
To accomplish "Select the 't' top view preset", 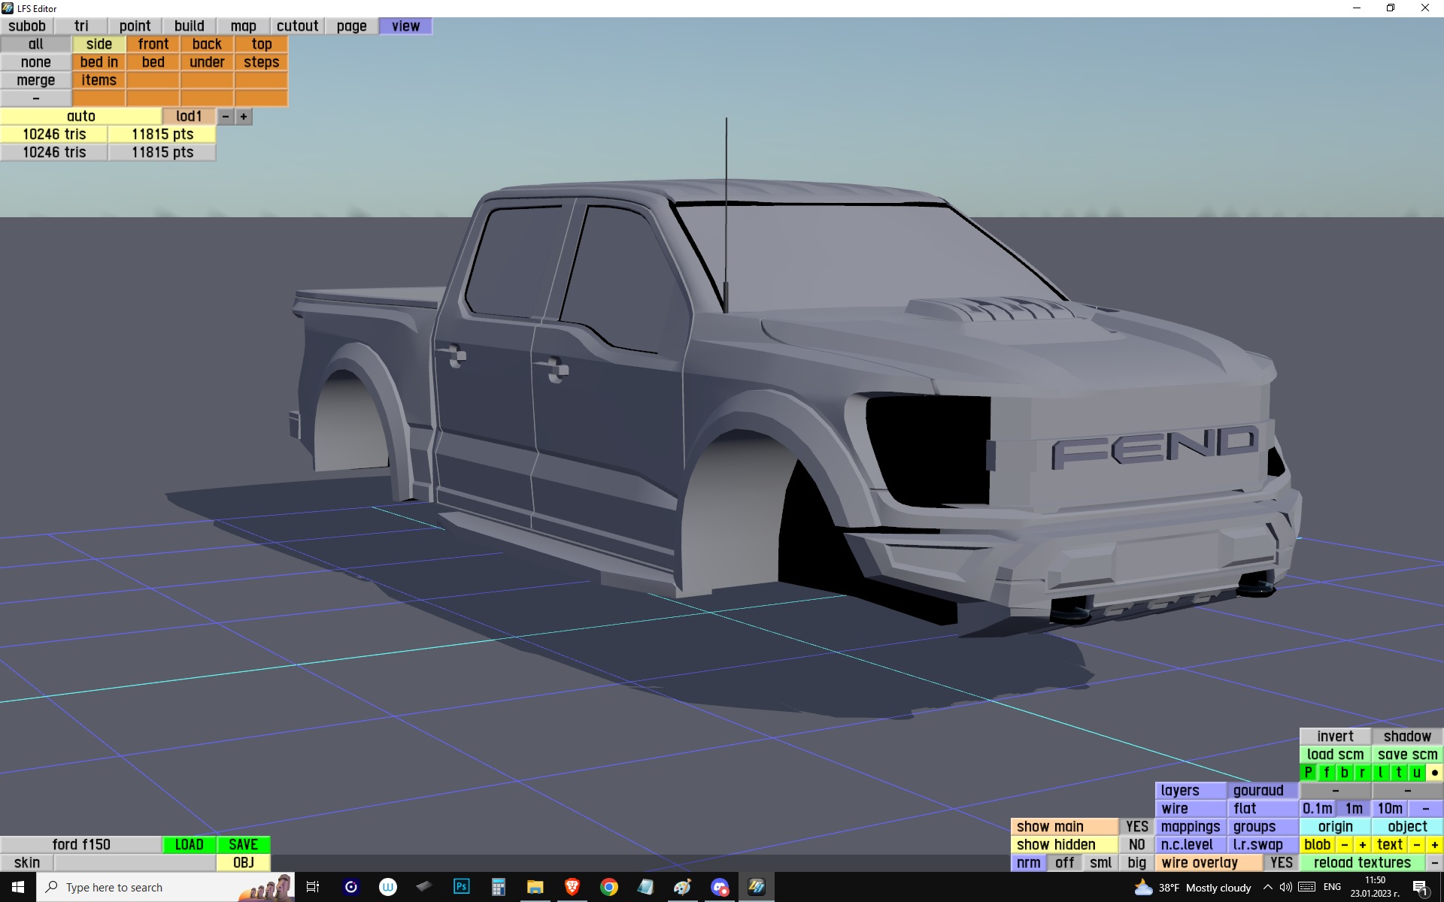I will coord(1398,772).
